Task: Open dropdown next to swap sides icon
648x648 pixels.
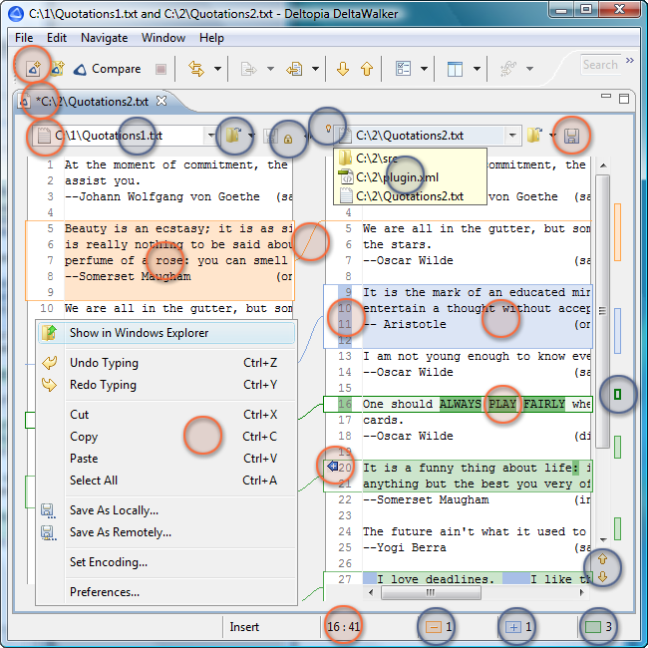Action: tap(217, 69)
